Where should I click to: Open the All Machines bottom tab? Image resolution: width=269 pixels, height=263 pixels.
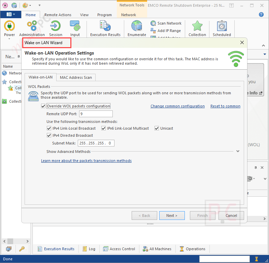tap(157, 249)
